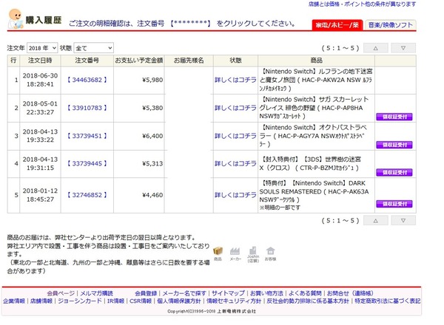This screenshot has width=444, height=325.
Task: Click 領収証受付 button for 世界樹の迷宮X
Action: coord(394,172)
